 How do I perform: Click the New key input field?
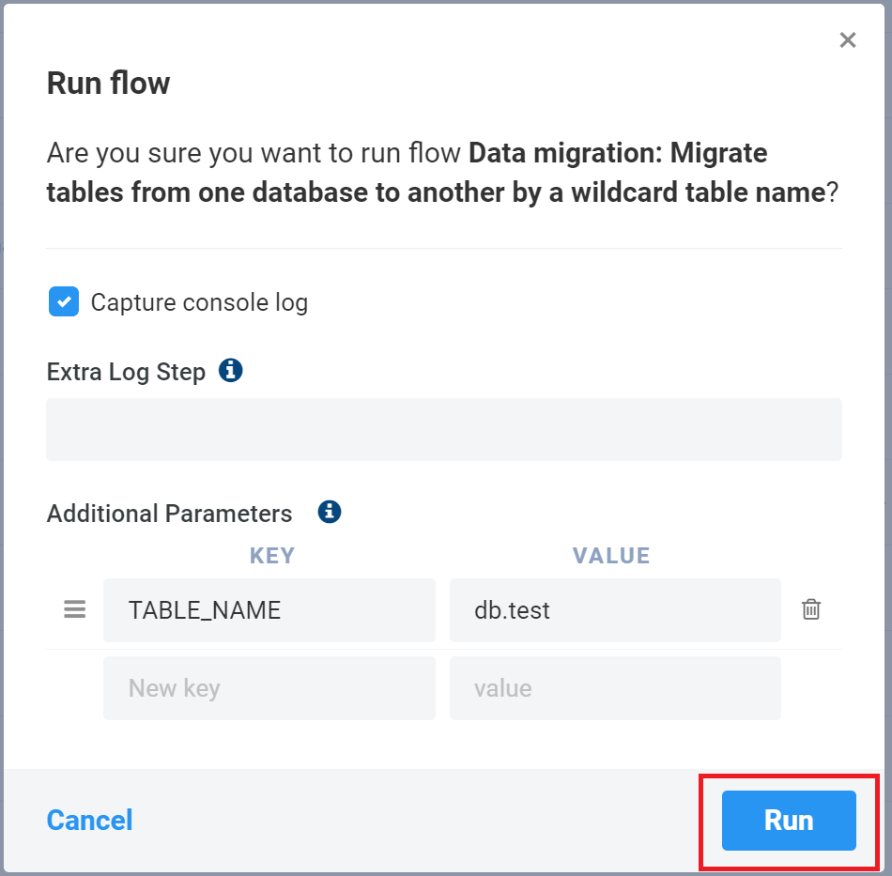tap(269, 688)
